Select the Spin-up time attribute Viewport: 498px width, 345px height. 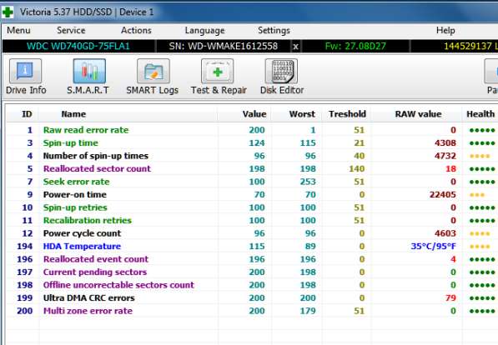click(x=71, y=143)
